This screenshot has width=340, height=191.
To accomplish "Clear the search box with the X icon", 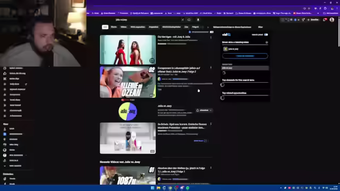I will [x=183, y=20].
